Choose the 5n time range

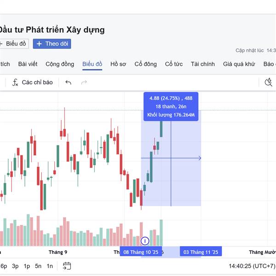click(x=38, y=266)
